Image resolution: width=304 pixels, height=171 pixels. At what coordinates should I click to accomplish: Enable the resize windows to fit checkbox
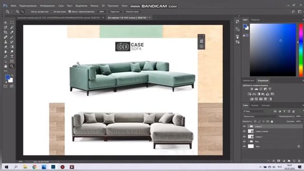pos(29,11)
